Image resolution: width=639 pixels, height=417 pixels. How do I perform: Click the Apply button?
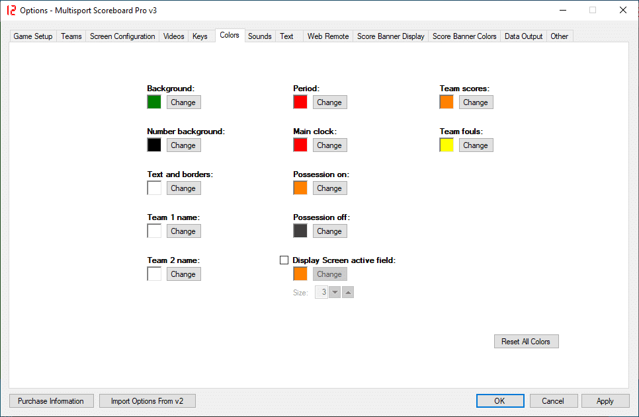(605, 401)
